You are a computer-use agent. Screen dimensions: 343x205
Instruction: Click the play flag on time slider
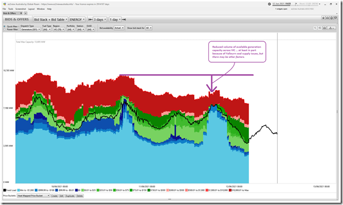tap(296, 4)
